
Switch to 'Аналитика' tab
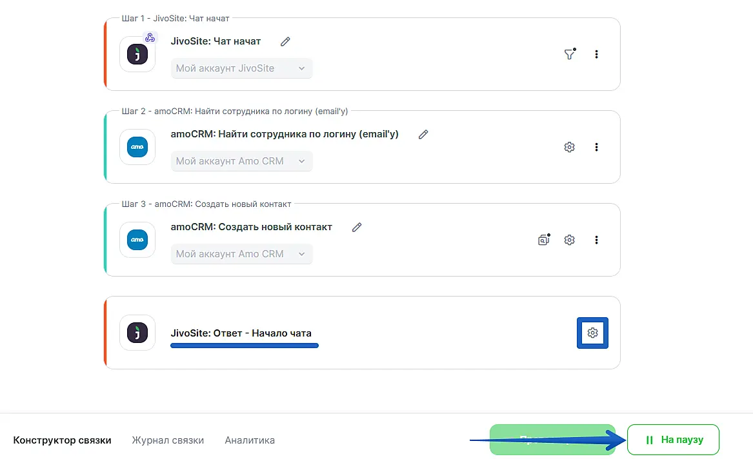tap(250, 440)
